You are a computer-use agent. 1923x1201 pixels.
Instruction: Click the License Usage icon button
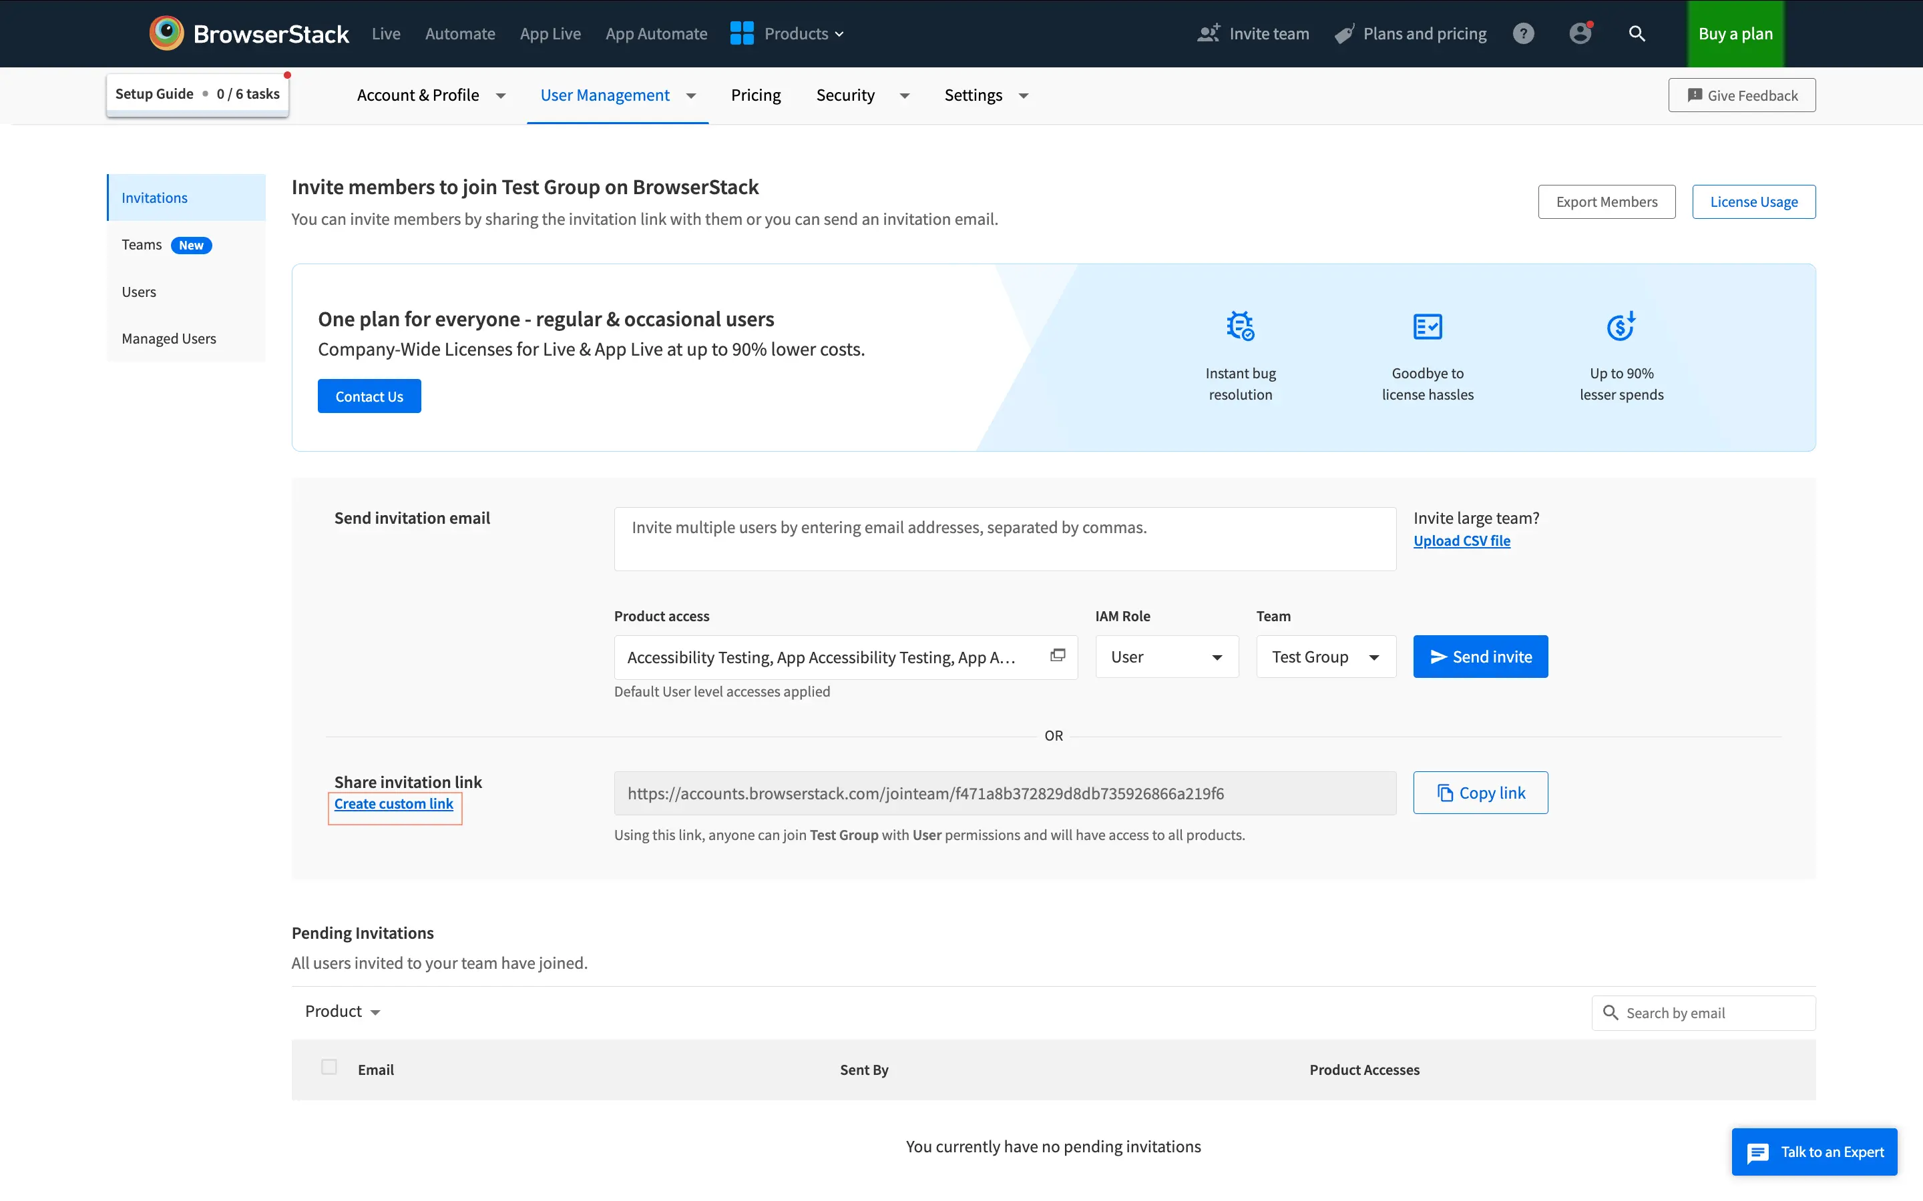pyautogui.click(x=1753, y=201)
